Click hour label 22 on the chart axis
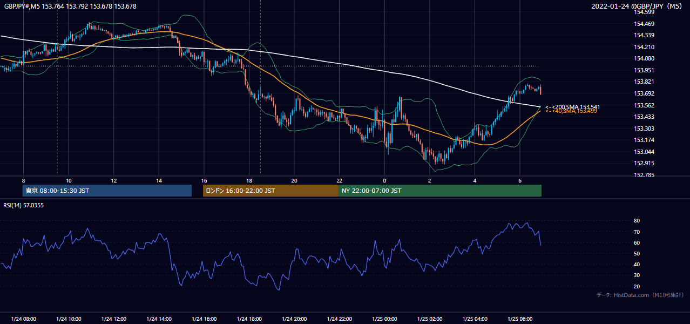Screen dimensions: 690x324 (339, 180)
